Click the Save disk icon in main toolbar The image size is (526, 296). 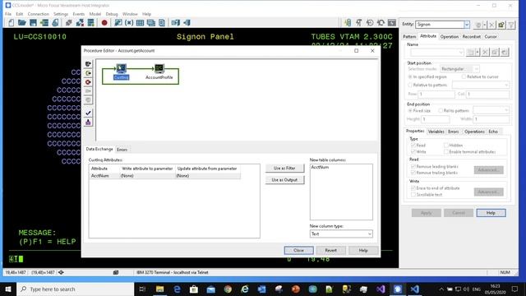click(x=33, y=23)
